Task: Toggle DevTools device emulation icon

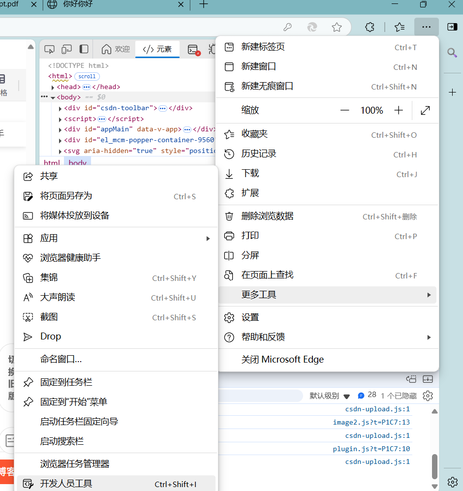Action: 66,49
